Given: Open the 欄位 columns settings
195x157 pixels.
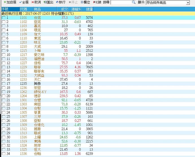Looking at the screenshot, I should (x=85, y=2).
